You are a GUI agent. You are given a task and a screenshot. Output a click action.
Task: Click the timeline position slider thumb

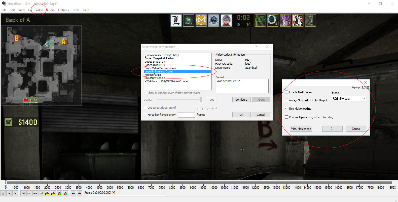tap(6, 183)
